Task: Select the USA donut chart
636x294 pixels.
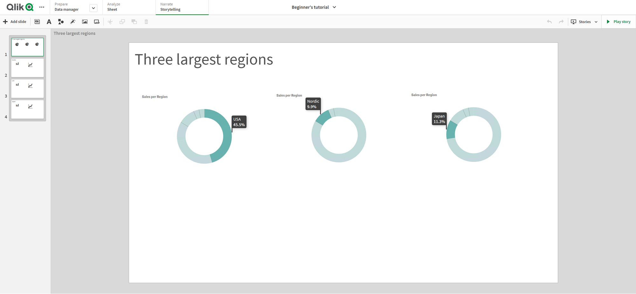Action: tap(204, 136)
